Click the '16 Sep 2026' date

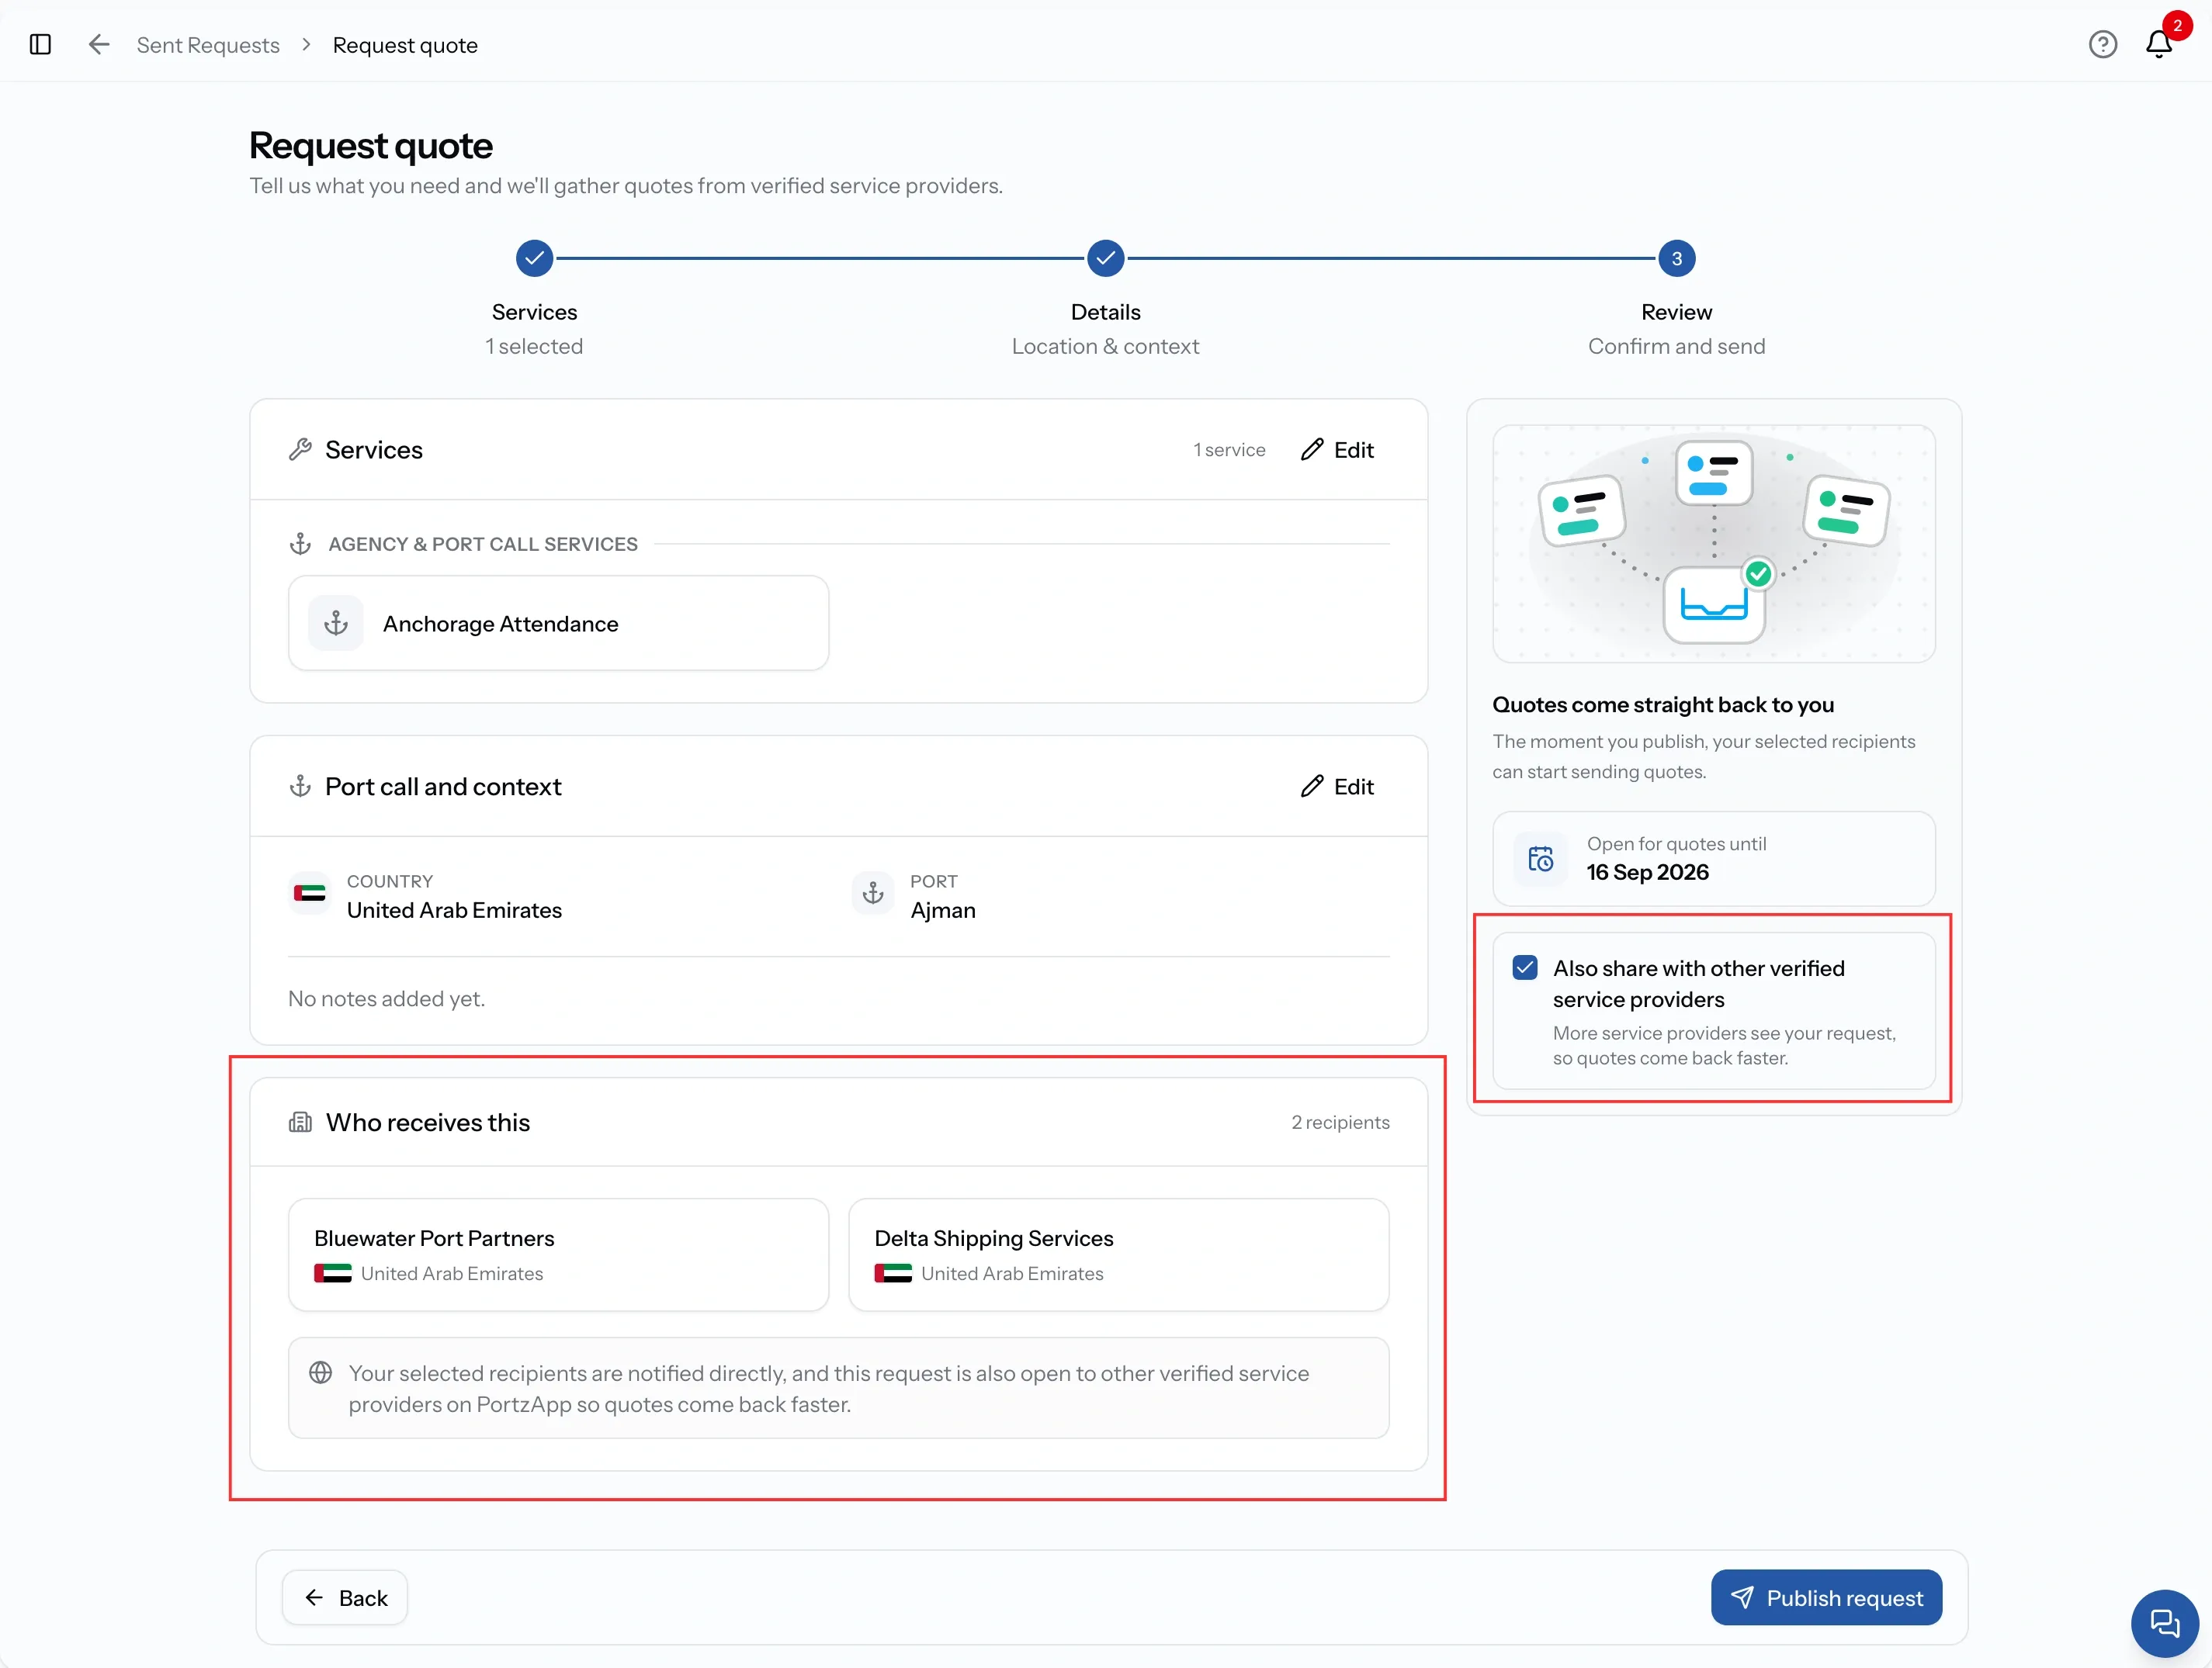click(x=1647, y=873)
